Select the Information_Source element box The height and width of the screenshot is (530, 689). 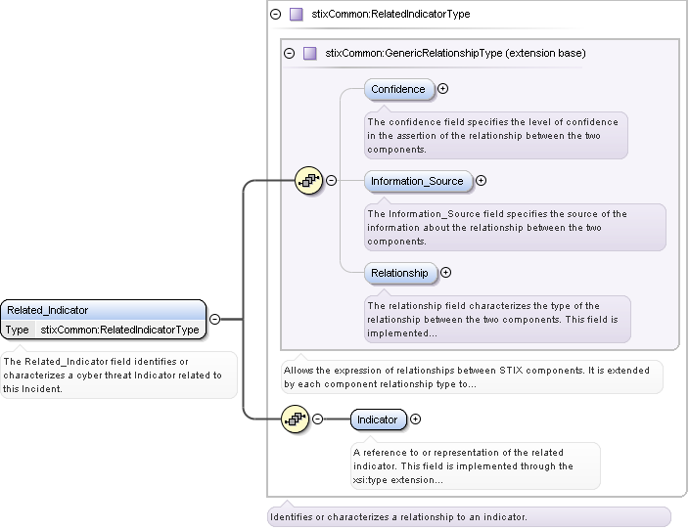418,181
